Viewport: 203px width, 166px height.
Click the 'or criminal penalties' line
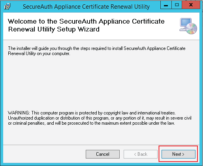[x=91, y=123]
